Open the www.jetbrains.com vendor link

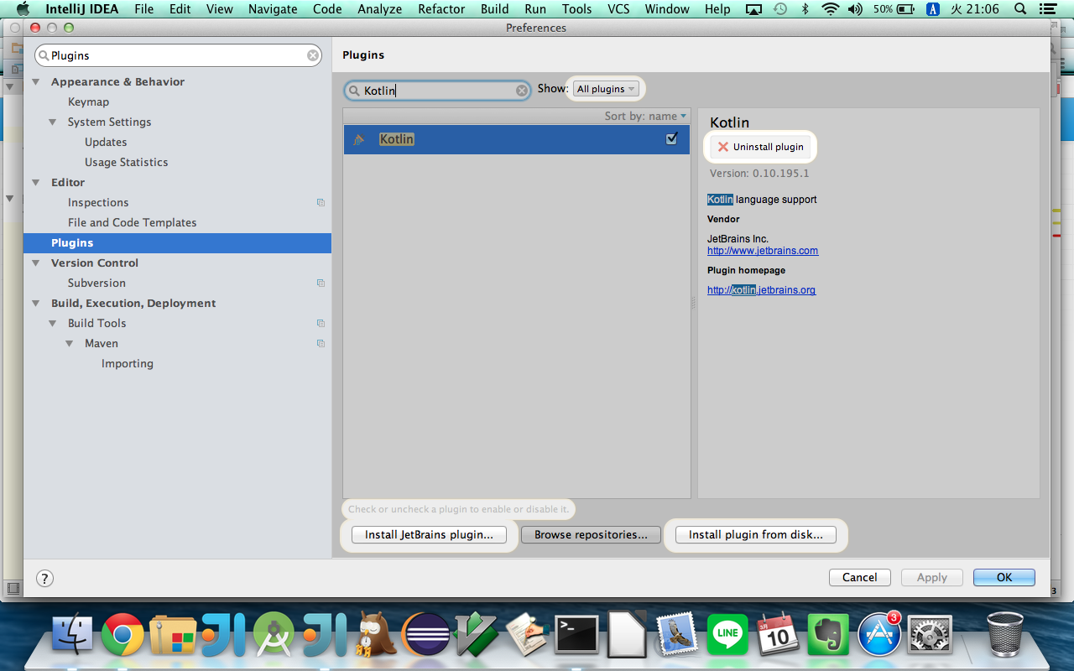[763, 251]
